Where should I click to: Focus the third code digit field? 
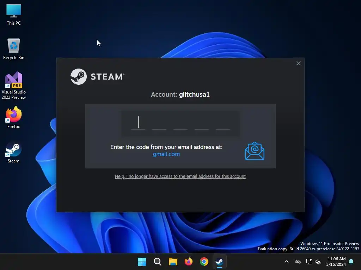pyautogui.click(x=180, y=123)
